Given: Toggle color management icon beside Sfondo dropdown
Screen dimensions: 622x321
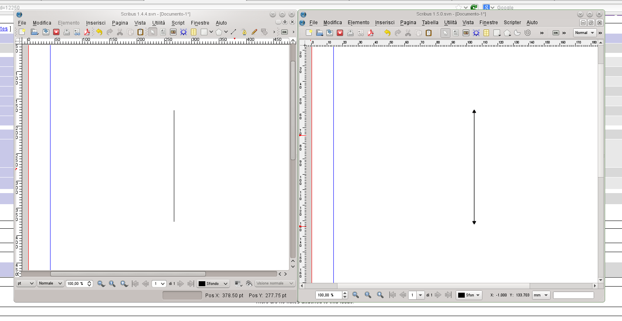Looking at the screenshot, I should coord(238,283).
